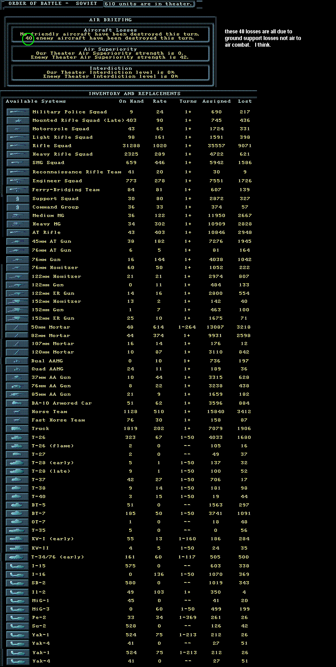Click the 'AIR BRIEFING' panel title
Image resolution: width=336 pixels, height=667 pixels.
[x=111, y=20]
